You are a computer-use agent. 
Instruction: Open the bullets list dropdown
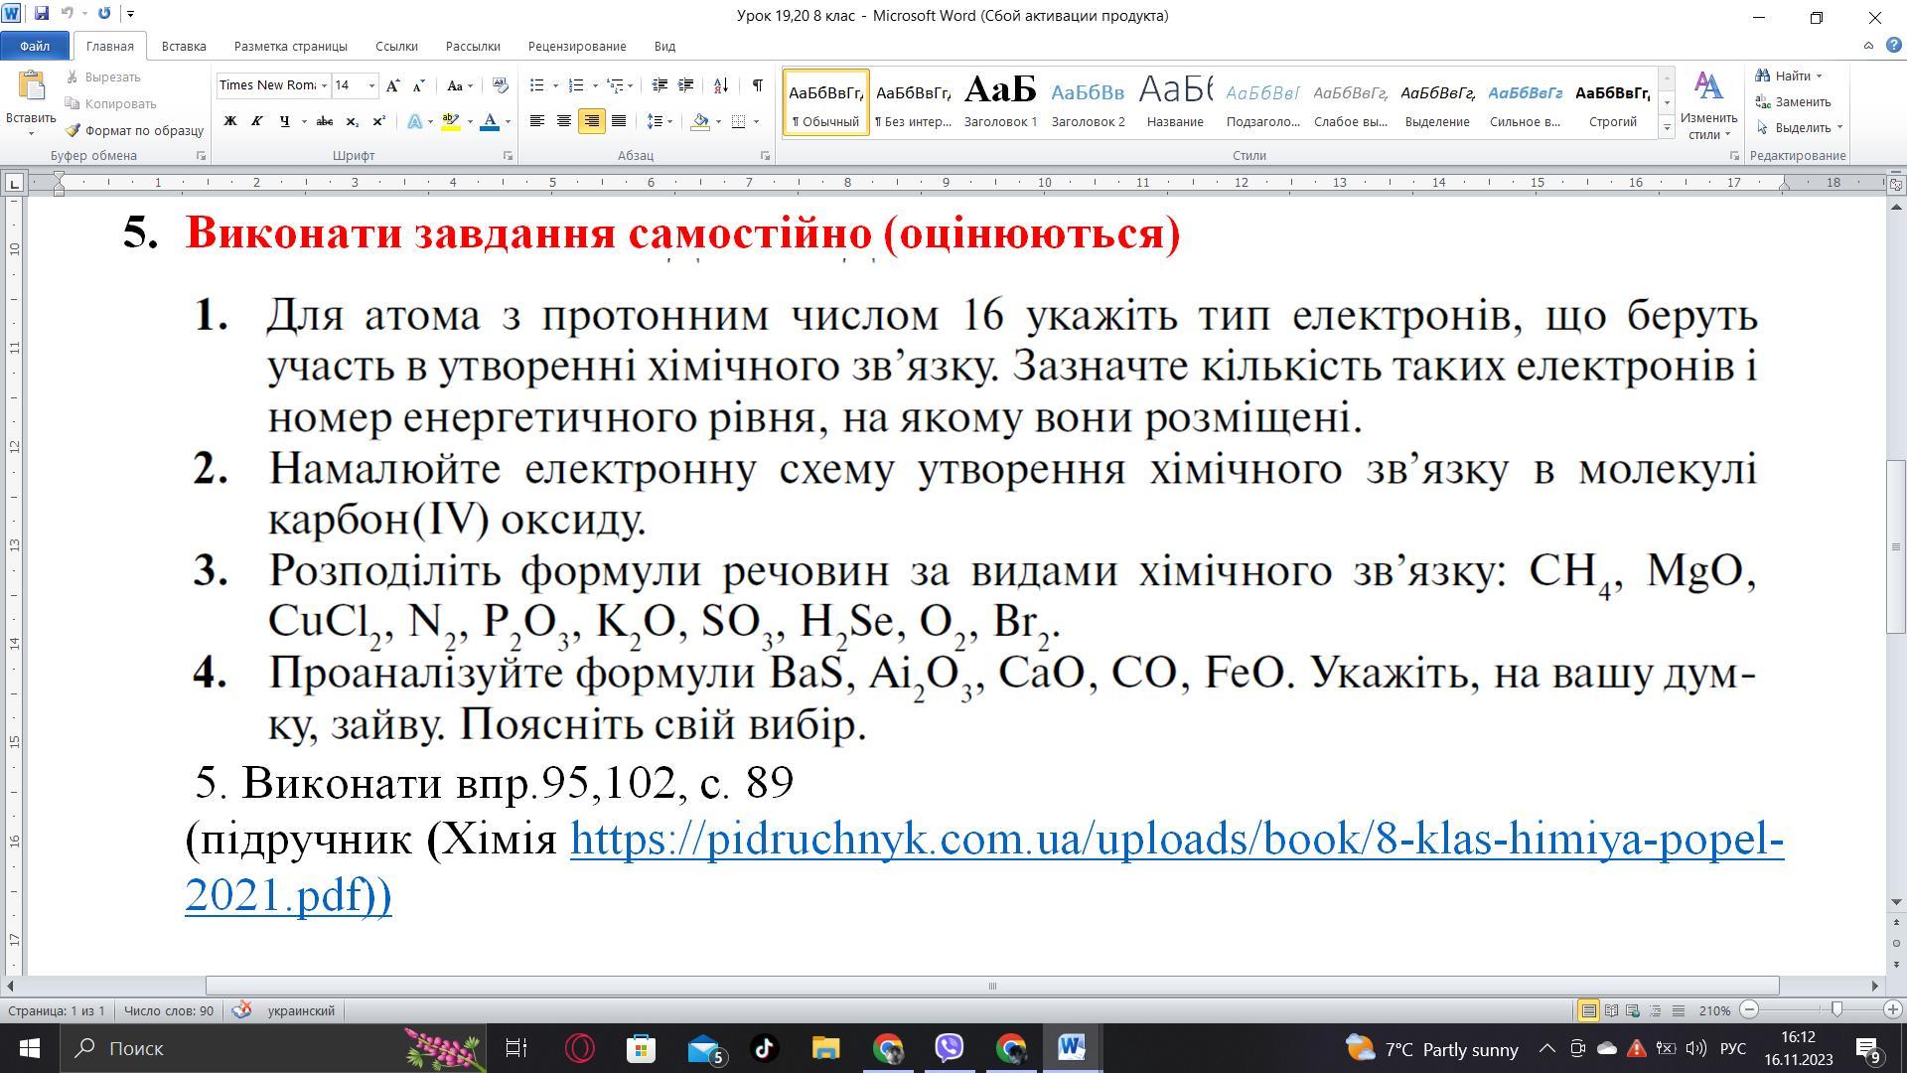pos(555,85)
